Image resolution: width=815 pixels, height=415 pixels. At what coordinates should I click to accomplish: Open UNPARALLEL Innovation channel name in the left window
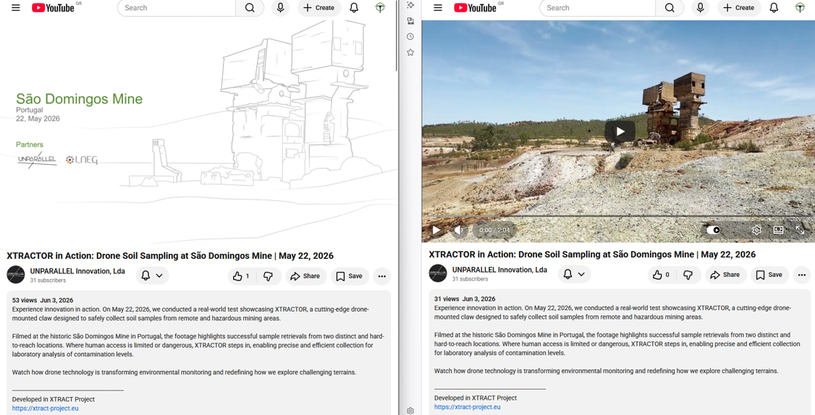coord(77,271)
